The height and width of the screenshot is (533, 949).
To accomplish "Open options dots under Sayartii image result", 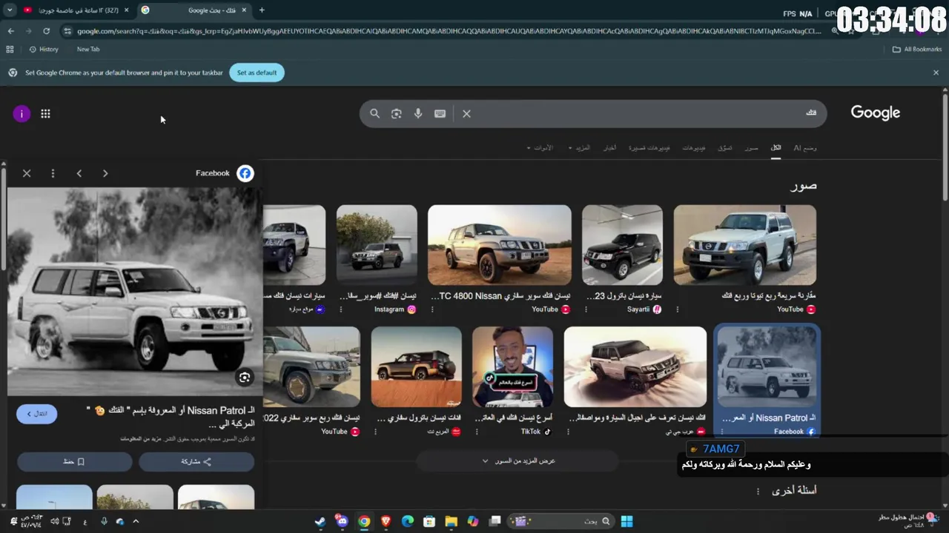I will (586, 309).
